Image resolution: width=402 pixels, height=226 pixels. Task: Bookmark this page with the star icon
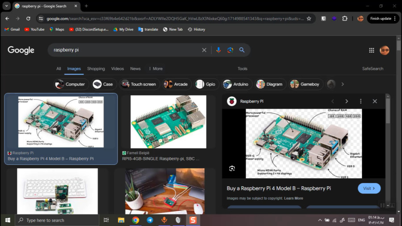(309, 18)
